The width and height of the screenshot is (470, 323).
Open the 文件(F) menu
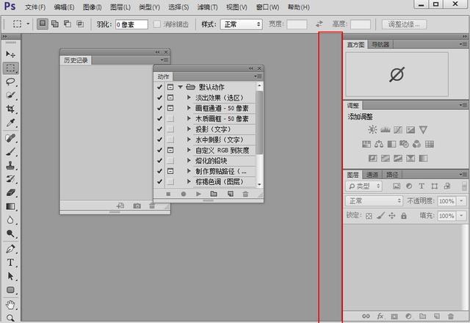pos(35,7)
